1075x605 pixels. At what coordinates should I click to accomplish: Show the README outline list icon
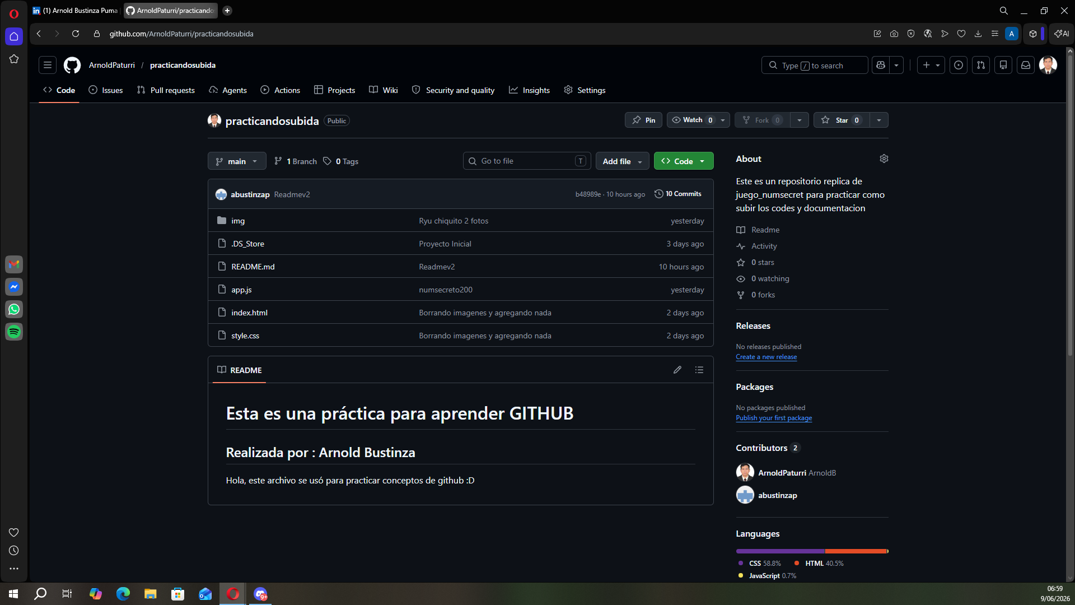coord(699,370)
